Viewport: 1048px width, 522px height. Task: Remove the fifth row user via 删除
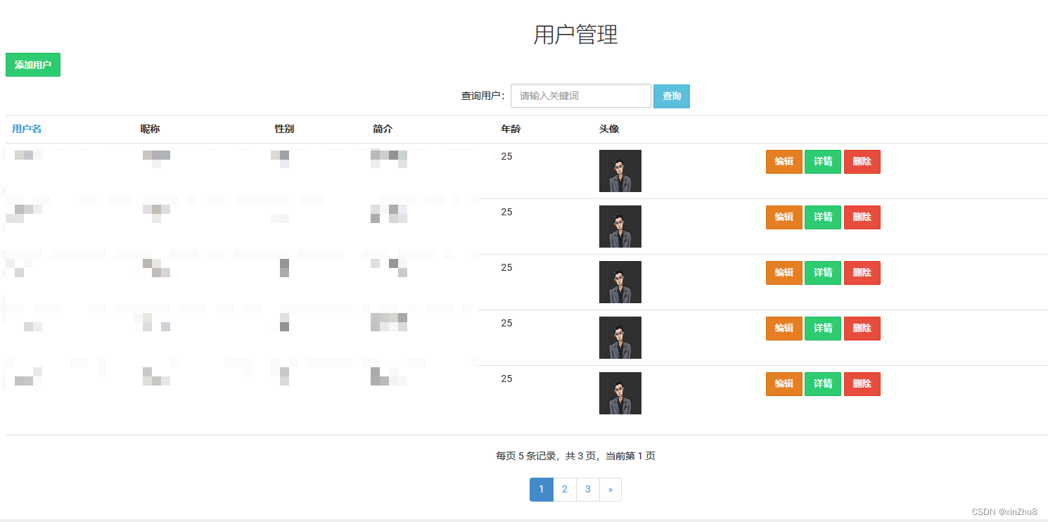pos(862,384)
